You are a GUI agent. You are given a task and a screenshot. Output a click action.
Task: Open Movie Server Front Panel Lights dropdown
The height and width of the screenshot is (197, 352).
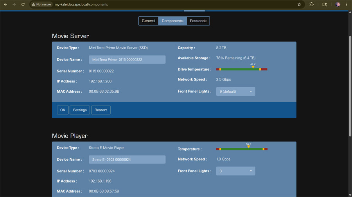point(235,91)
